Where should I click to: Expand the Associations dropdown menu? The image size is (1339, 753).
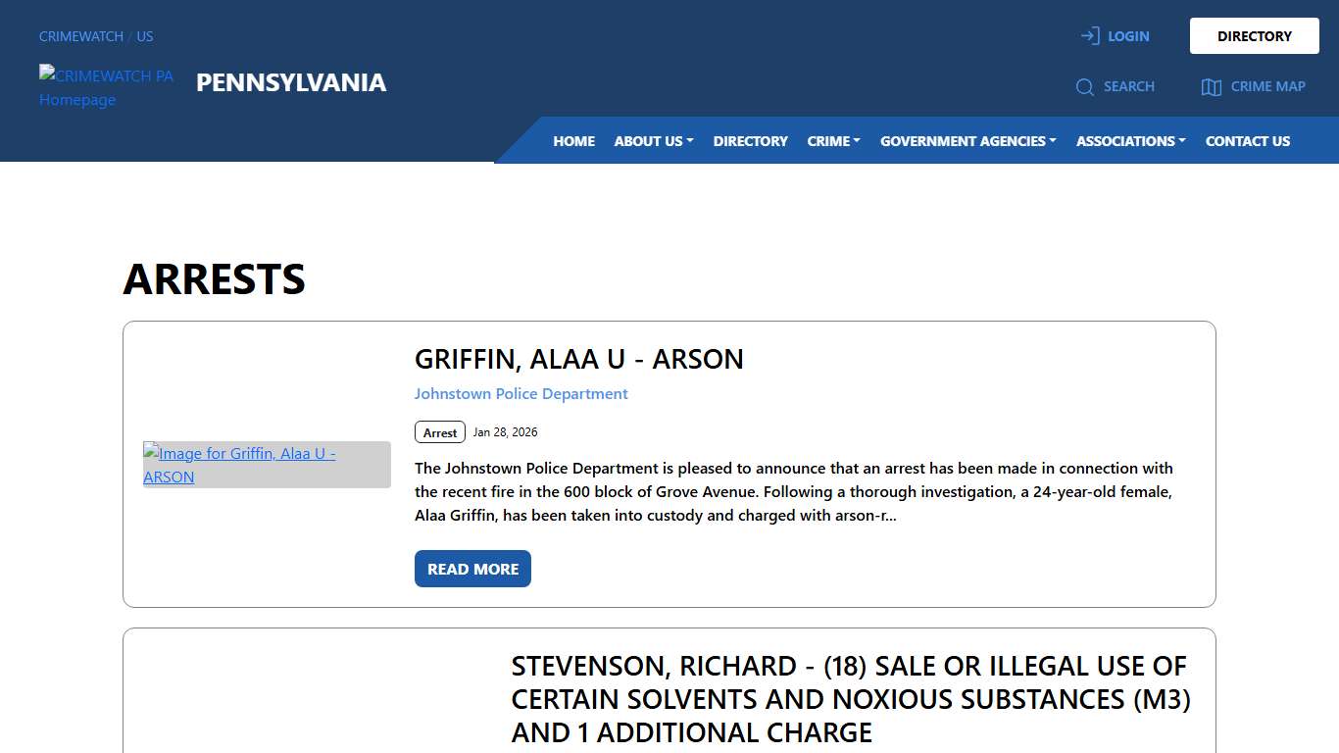point(1130,141)
